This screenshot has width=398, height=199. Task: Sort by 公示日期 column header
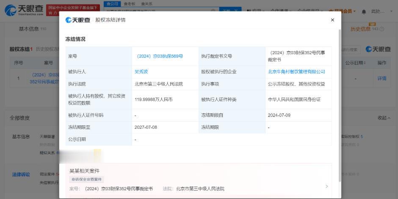point(355,63)
